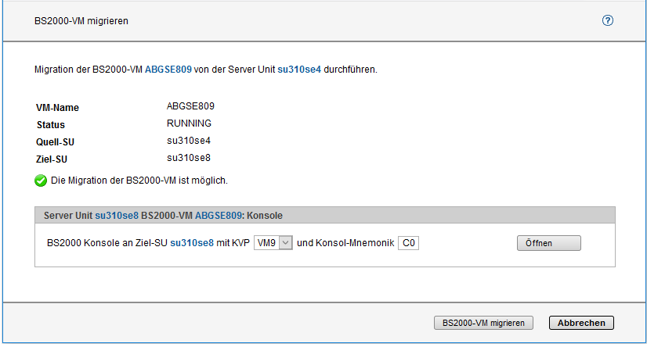Screen dimensions: 647x347
Task: Click ABGSE809 in the Konsole section header
Action: [219, 215]
